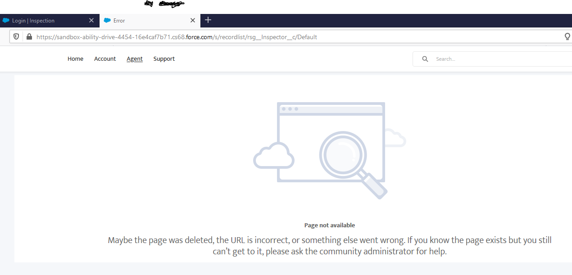Viewport: 572px width, 275px height.
Task: Select the Agent menu item
Action: click(x=135, y=59)
